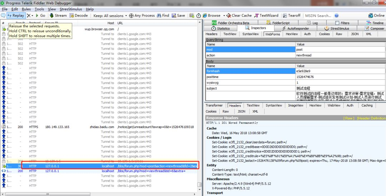The image size is (386, 196).
Task: Click the Go resume button
Action: click(41, 15)
